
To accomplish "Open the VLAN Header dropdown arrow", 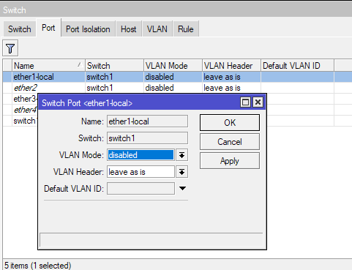I will 181,172.
